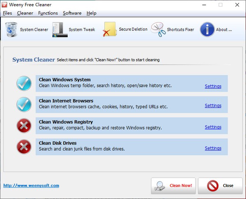This screenshot has height=199, width=246.
Task: Click the red prohibition icon on Close
Action: click(212, 186)
